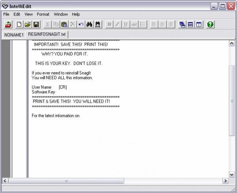Image resolution: width=237 pixels, height=193 pixels.
Task: Undo the last action with the arrow icon
Action: (81, 24)
